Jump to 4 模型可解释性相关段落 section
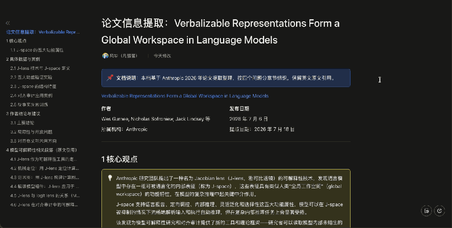This screenshot has width=452, height=228. point(41,150)
